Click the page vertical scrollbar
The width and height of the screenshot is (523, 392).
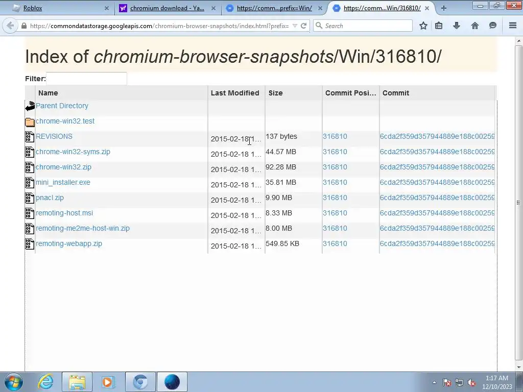518,202
